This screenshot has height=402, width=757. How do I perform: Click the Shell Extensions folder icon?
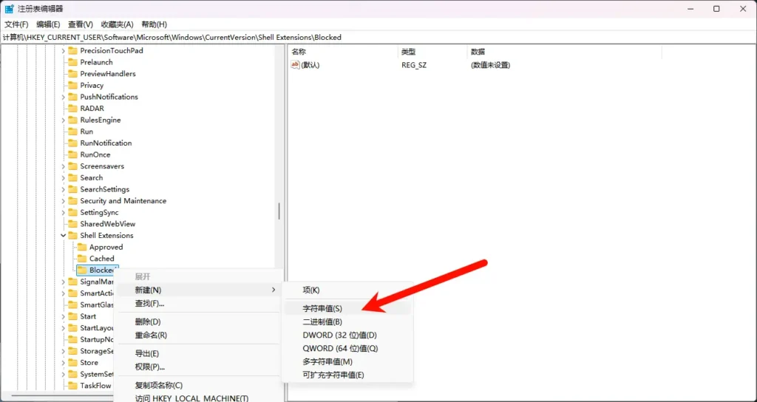72,236
